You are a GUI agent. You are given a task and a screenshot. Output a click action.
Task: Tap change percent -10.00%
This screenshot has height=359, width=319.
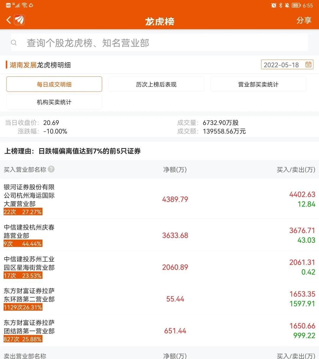[x=55, y=131]
